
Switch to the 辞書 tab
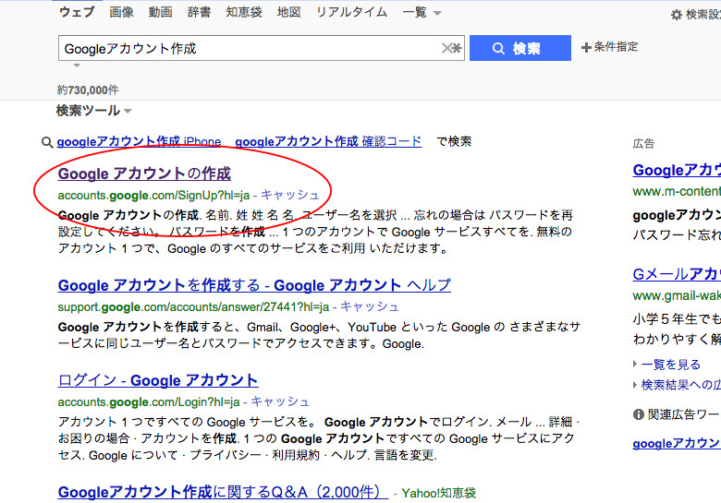click(199, 11)
